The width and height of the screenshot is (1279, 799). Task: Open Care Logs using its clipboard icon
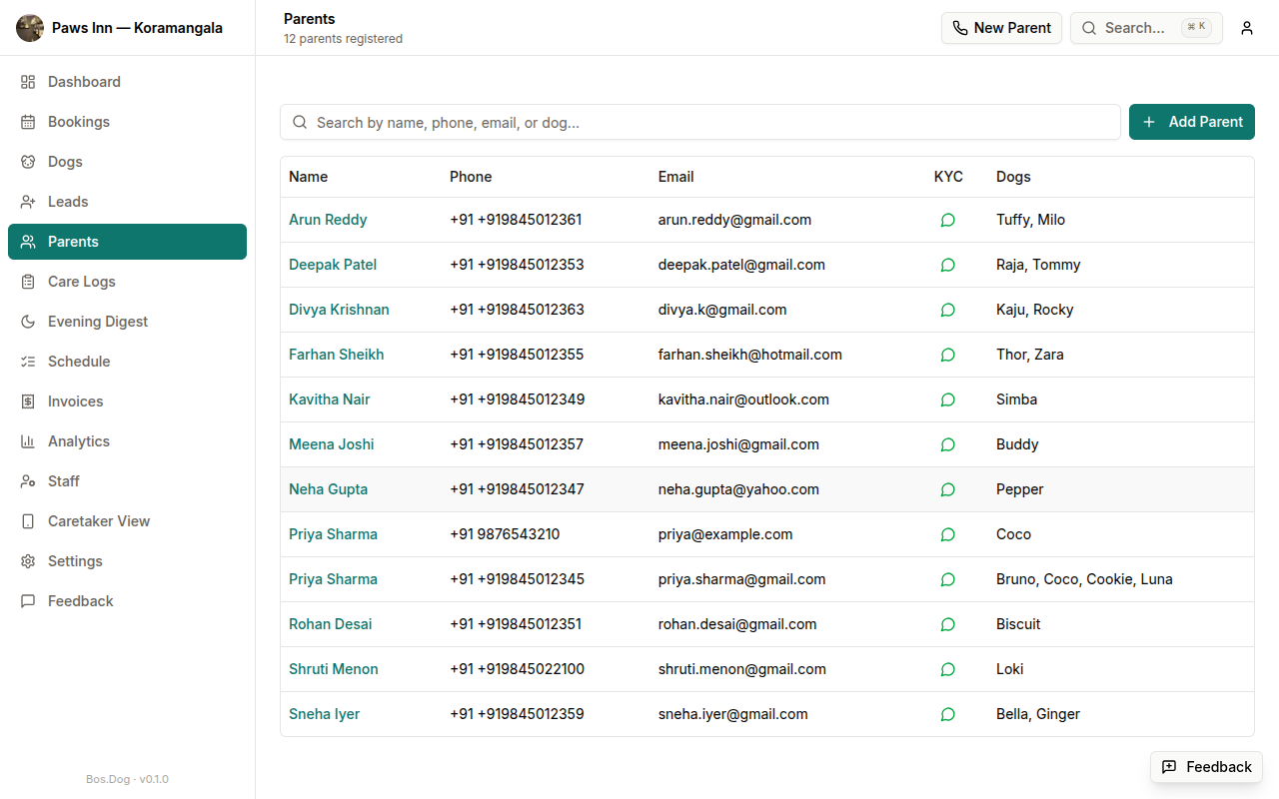pyautogui.click(x=28, y=281)
